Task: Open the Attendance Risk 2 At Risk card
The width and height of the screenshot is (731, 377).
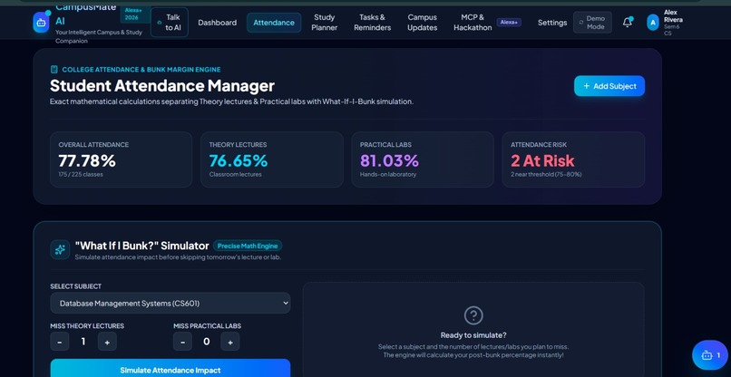Action: tap(573, 159)
